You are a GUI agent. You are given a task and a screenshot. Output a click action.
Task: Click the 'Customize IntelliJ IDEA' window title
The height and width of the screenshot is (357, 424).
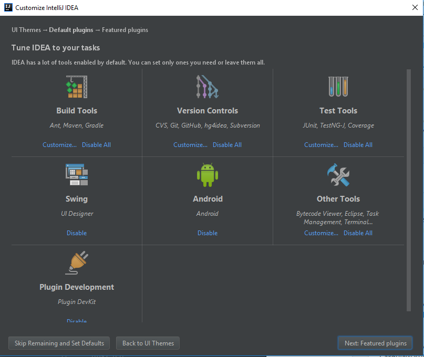coord(47,8)
